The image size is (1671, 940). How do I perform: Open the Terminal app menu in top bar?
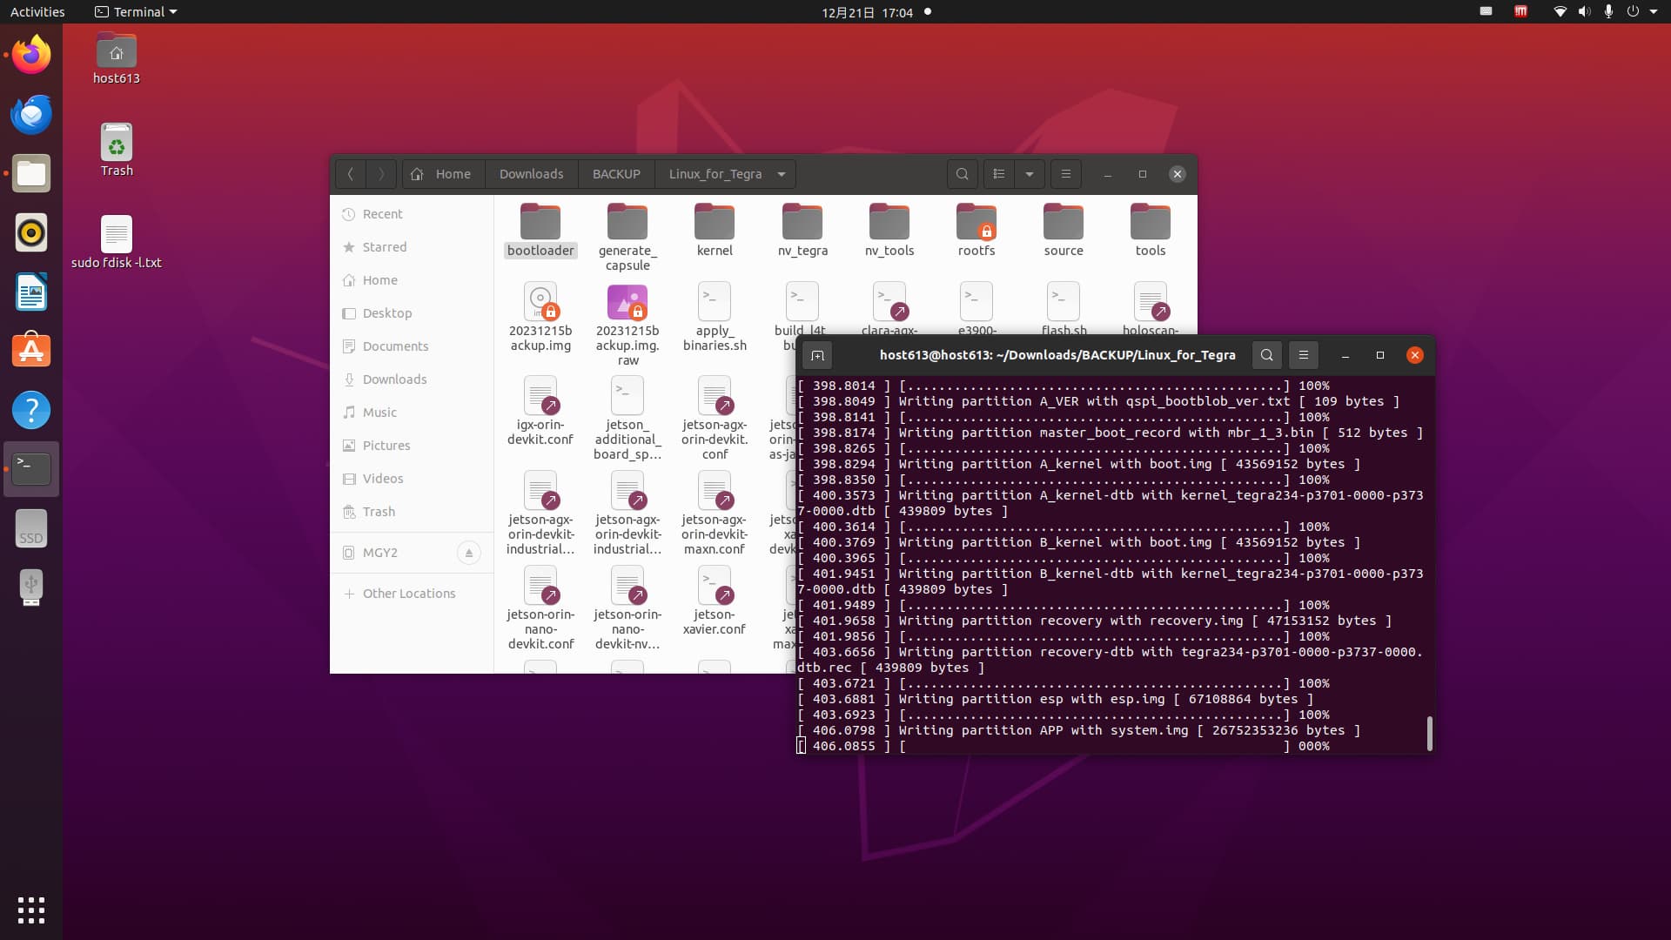[x=136, y=12]
